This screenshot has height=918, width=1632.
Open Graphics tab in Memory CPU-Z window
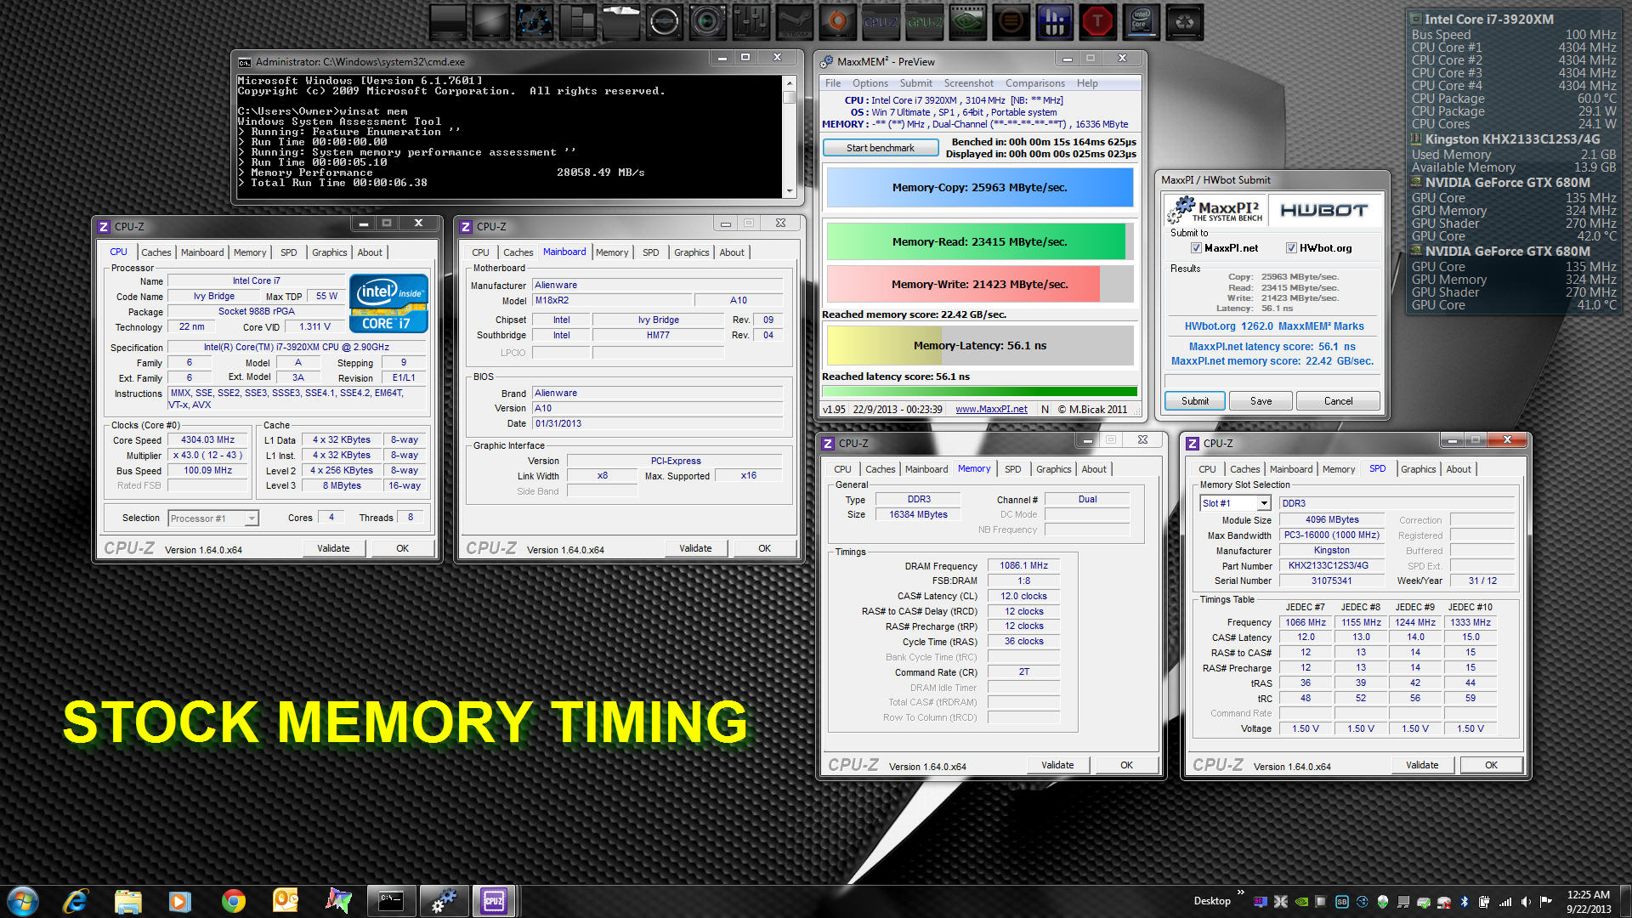(1053, 469)
